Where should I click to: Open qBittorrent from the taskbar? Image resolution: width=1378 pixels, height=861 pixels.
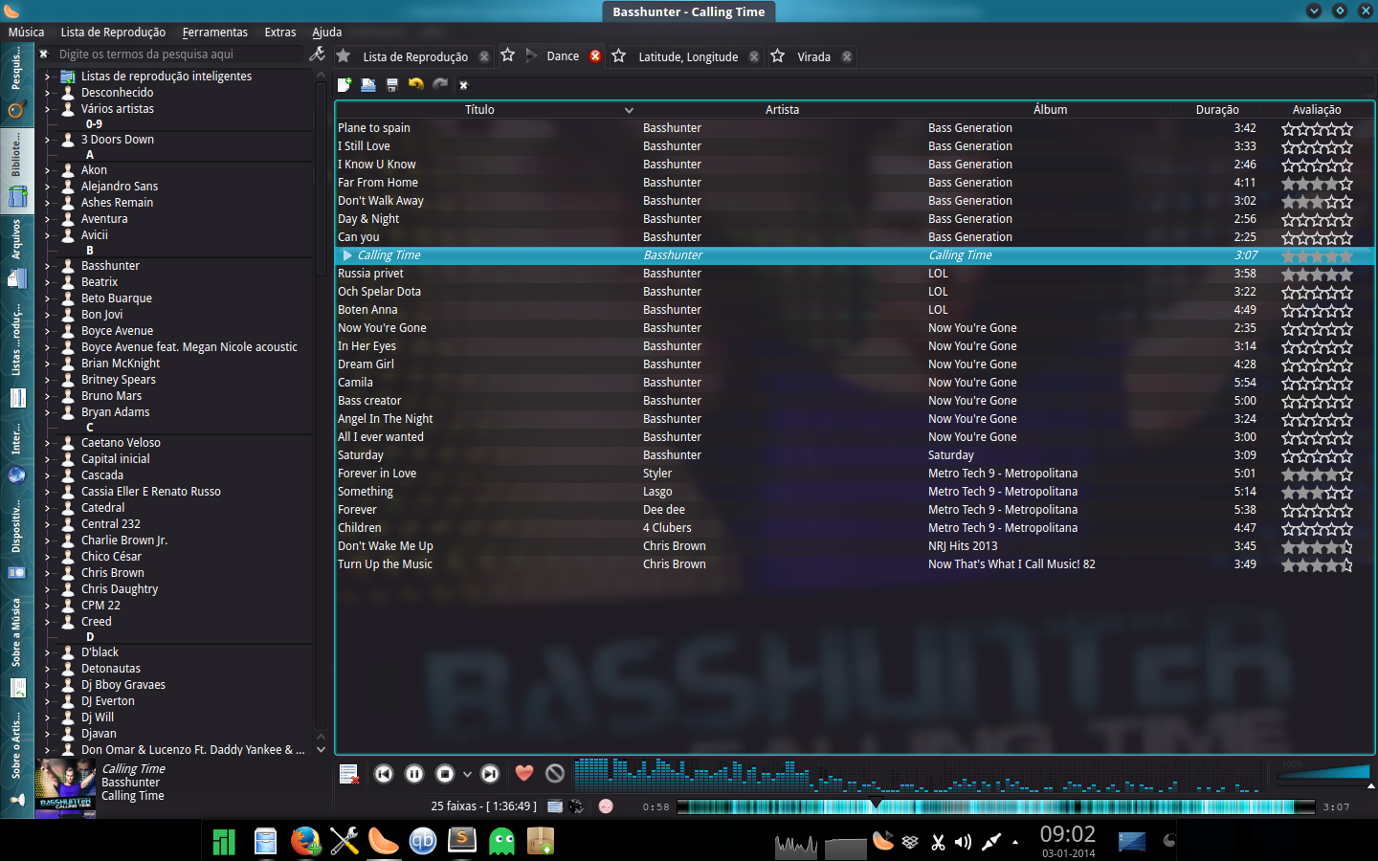point(423,841)
